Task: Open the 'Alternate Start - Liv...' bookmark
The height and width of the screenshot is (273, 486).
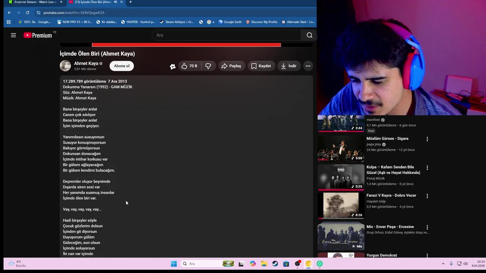Action: tap(298, 22)
